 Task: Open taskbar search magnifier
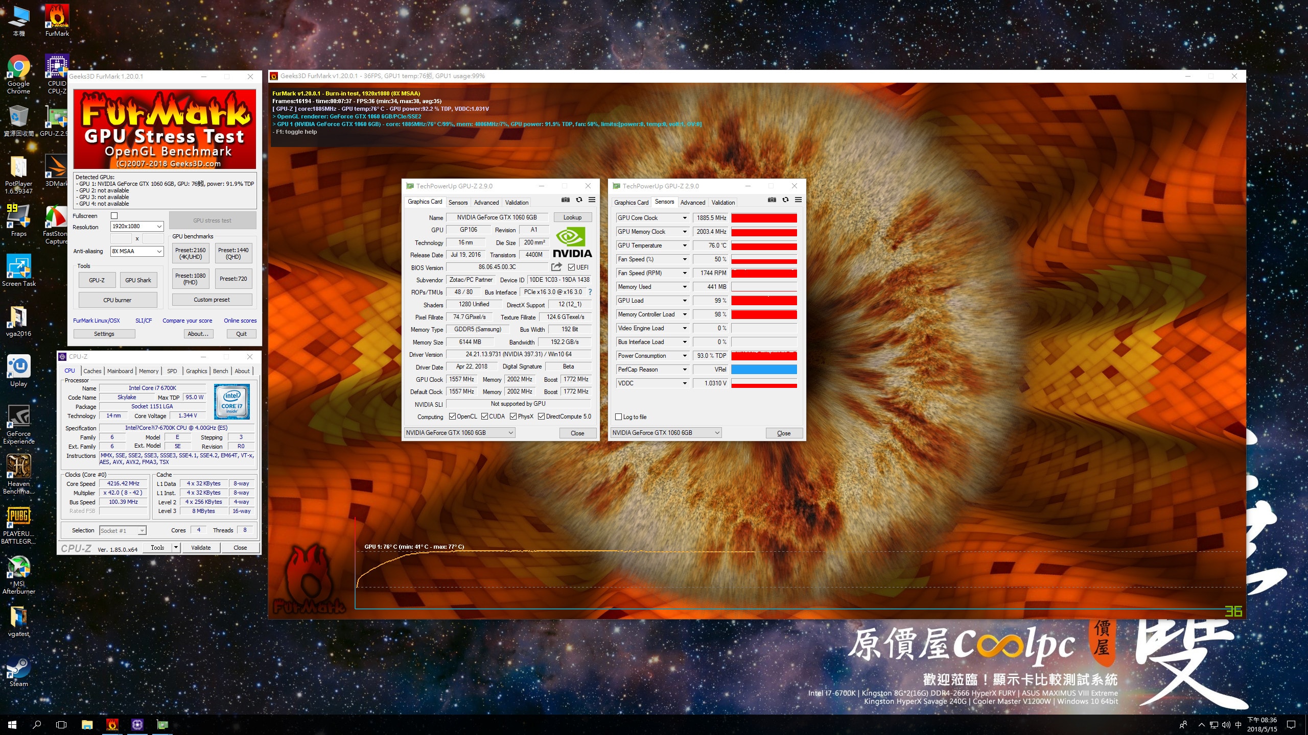click(x=37, y=725)
